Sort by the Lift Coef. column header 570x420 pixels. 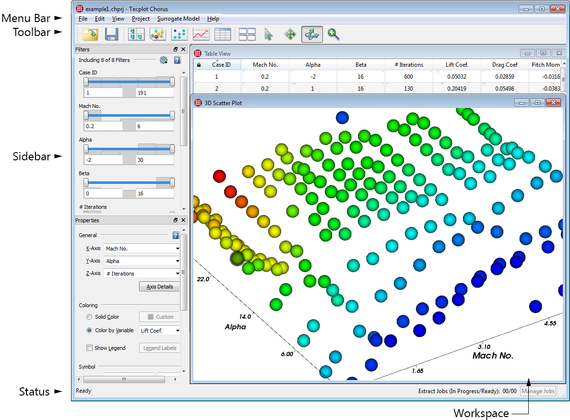point(457,65)
